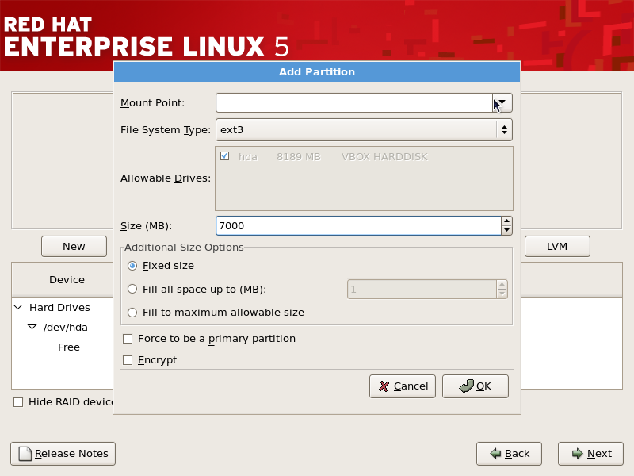Click into the Mount Point text field
The height and width of the screenshot is (476, 634).
pos(354,103)
